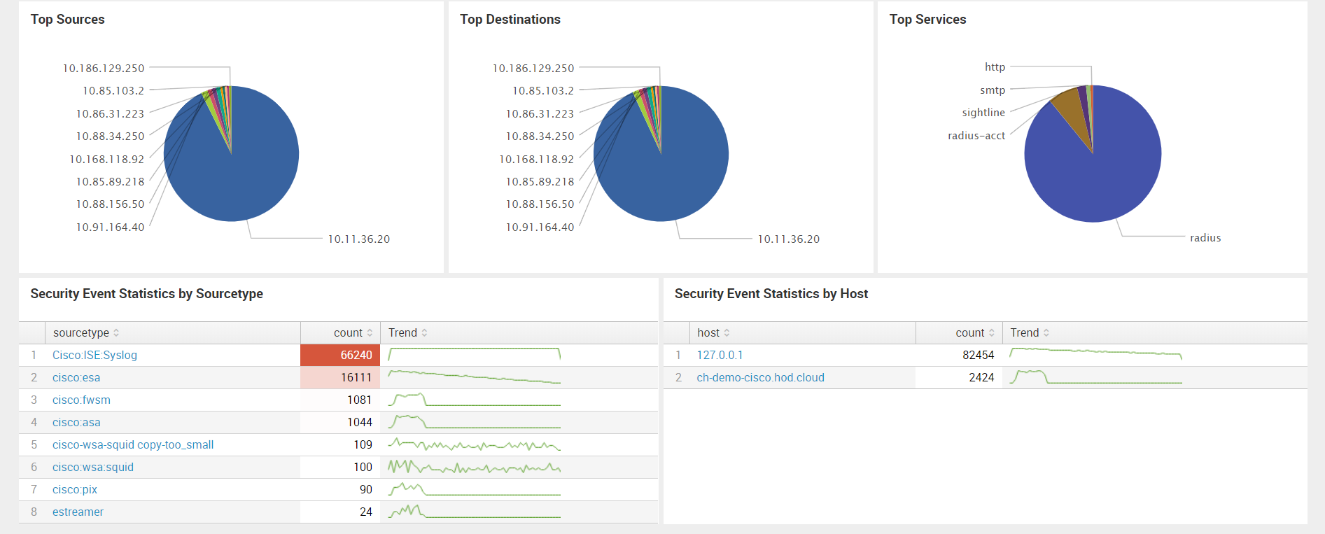Click the brown radius-acct slice in Top Services
The height and width of the screenshot is (534, 1325).
(1073, 112)
